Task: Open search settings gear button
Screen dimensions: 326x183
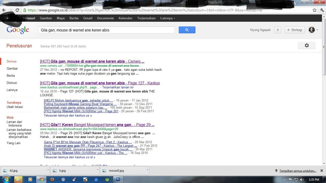Action: (x=307, y=45)
